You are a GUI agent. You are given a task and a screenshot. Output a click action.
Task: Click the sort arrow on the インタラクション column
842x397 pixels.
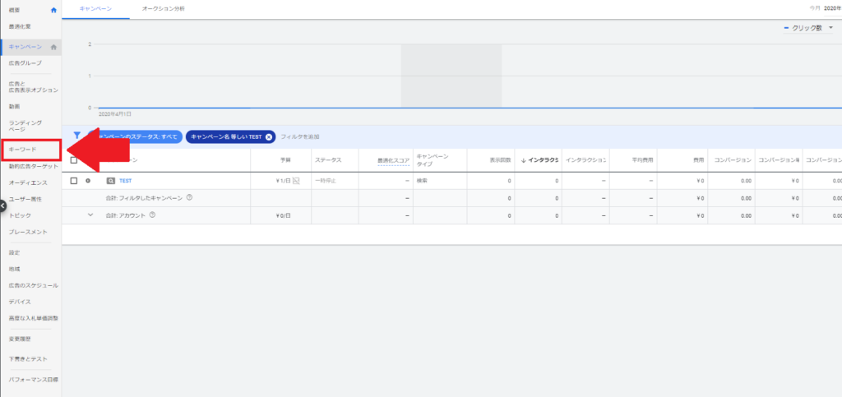524,160
